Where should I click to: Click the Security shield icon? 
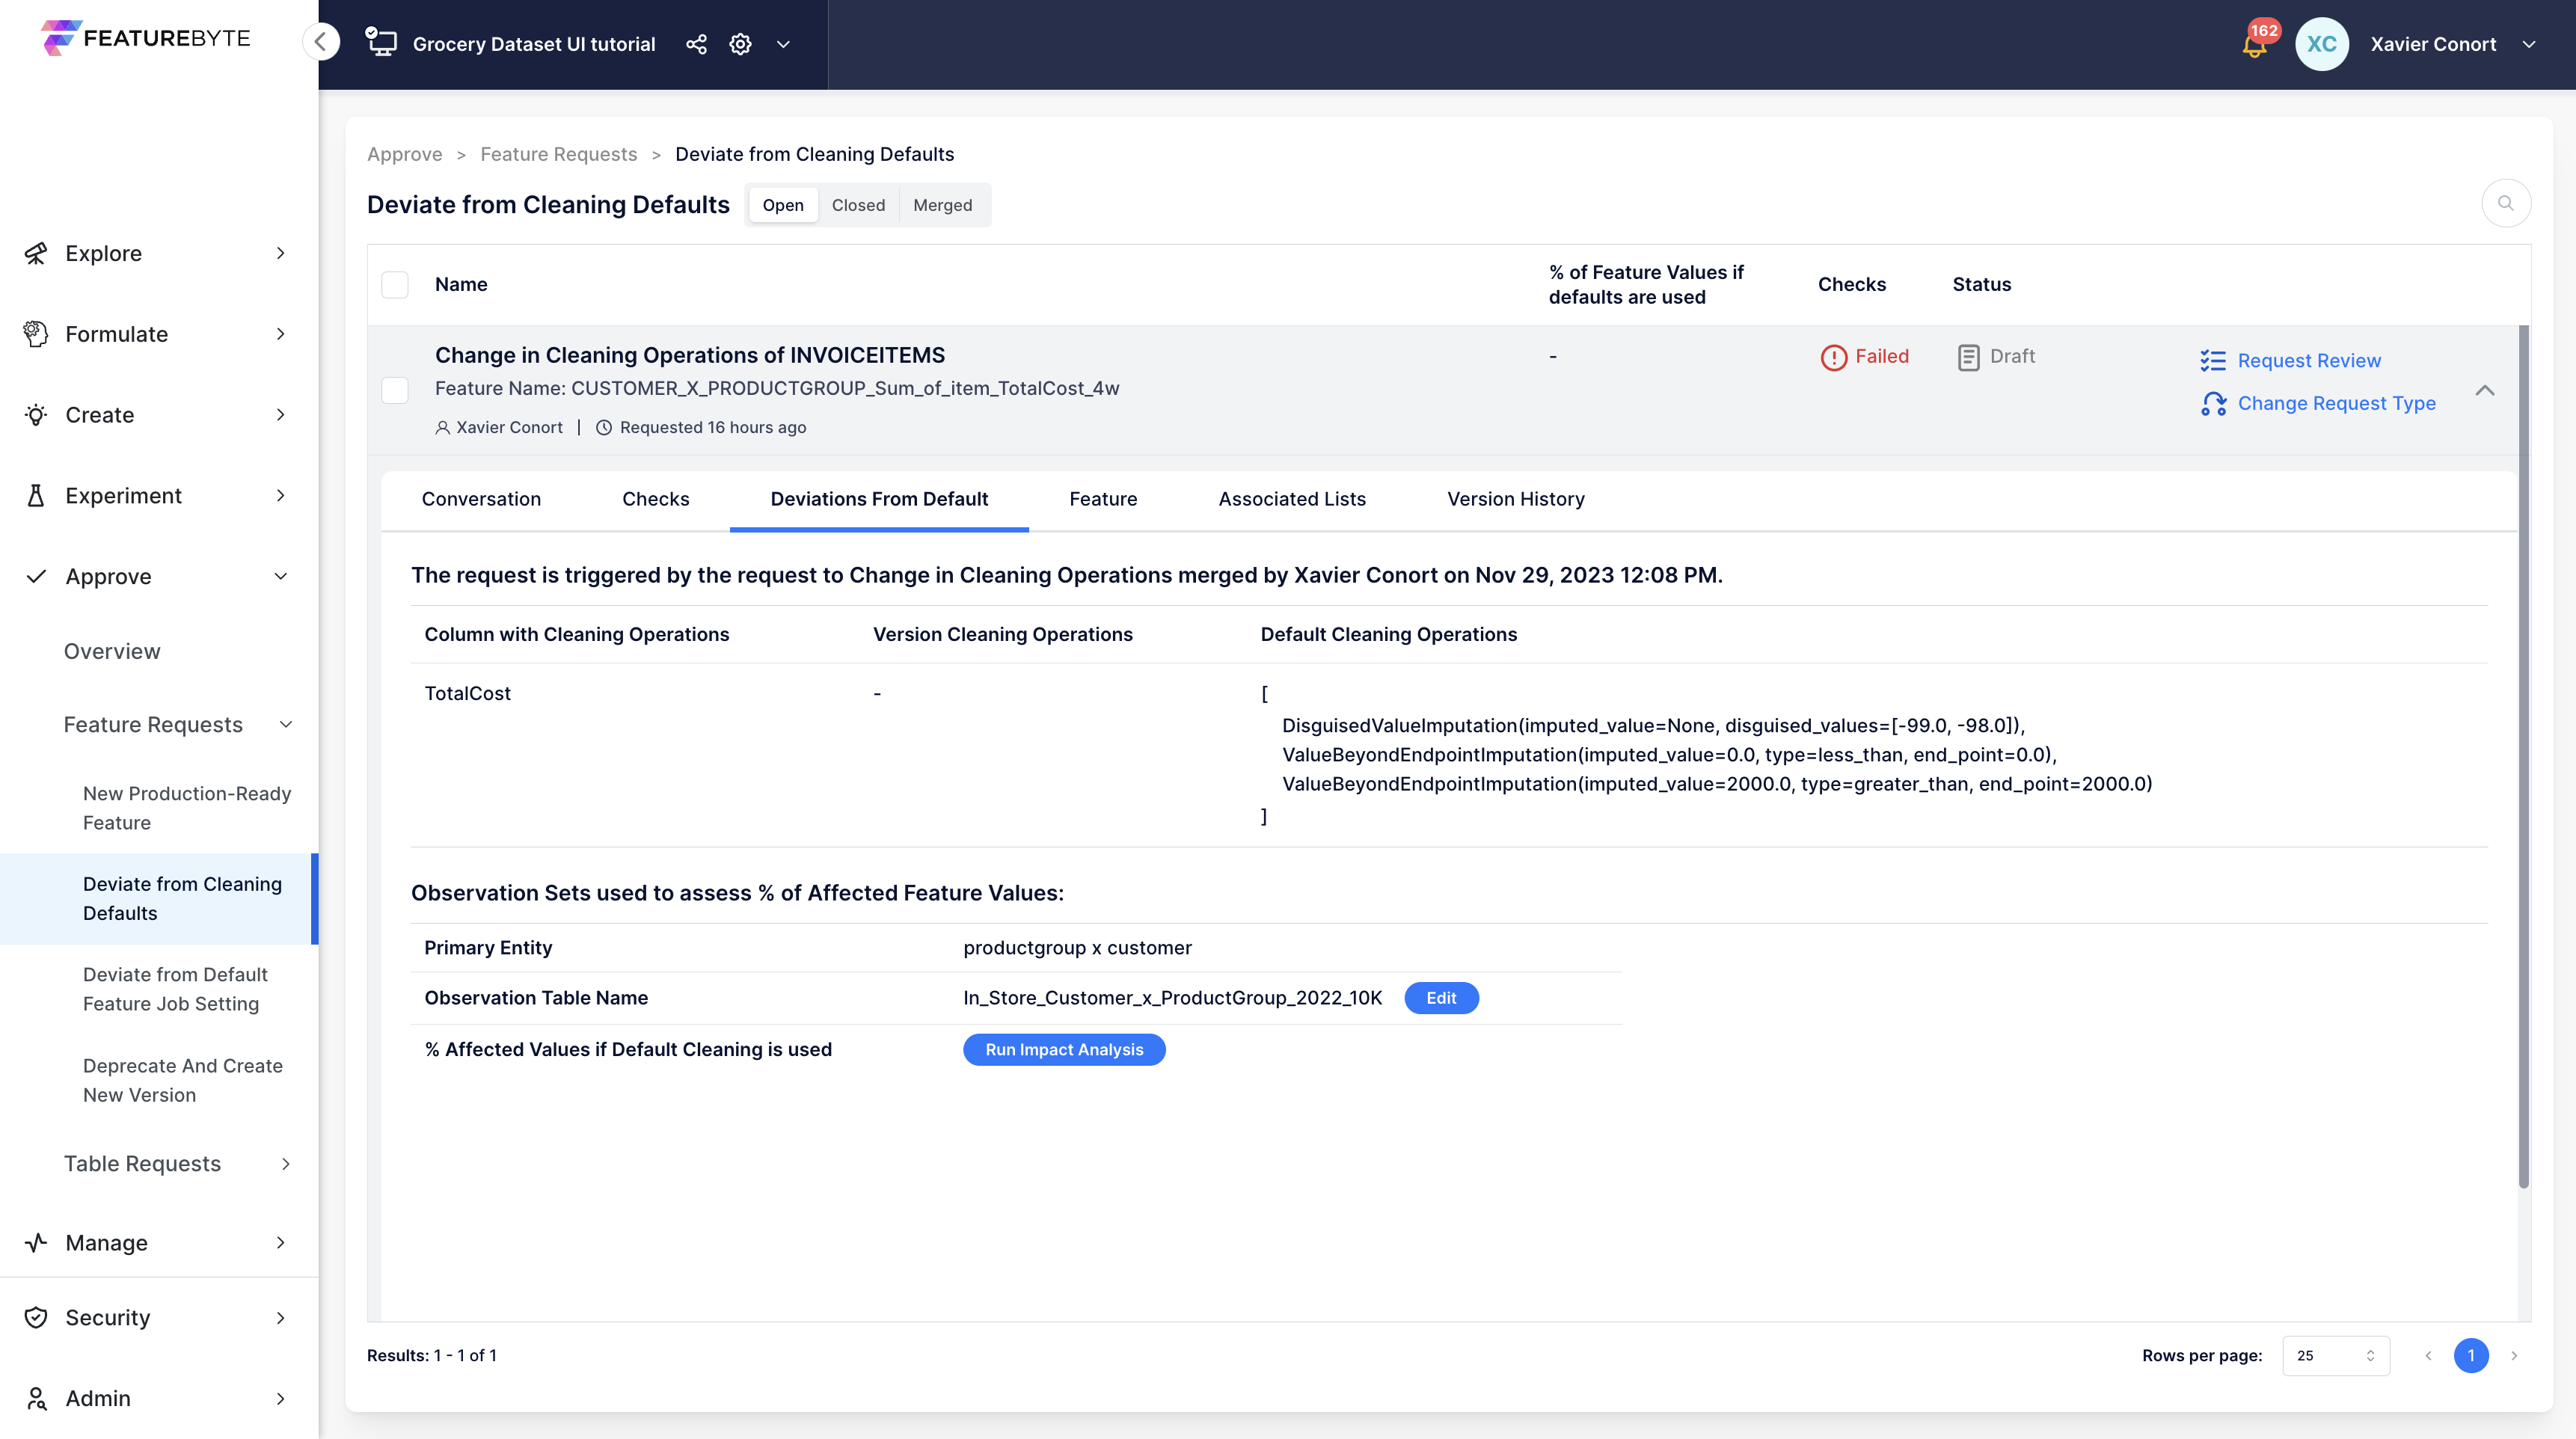pyautogui.click(x=36, y=1318)
